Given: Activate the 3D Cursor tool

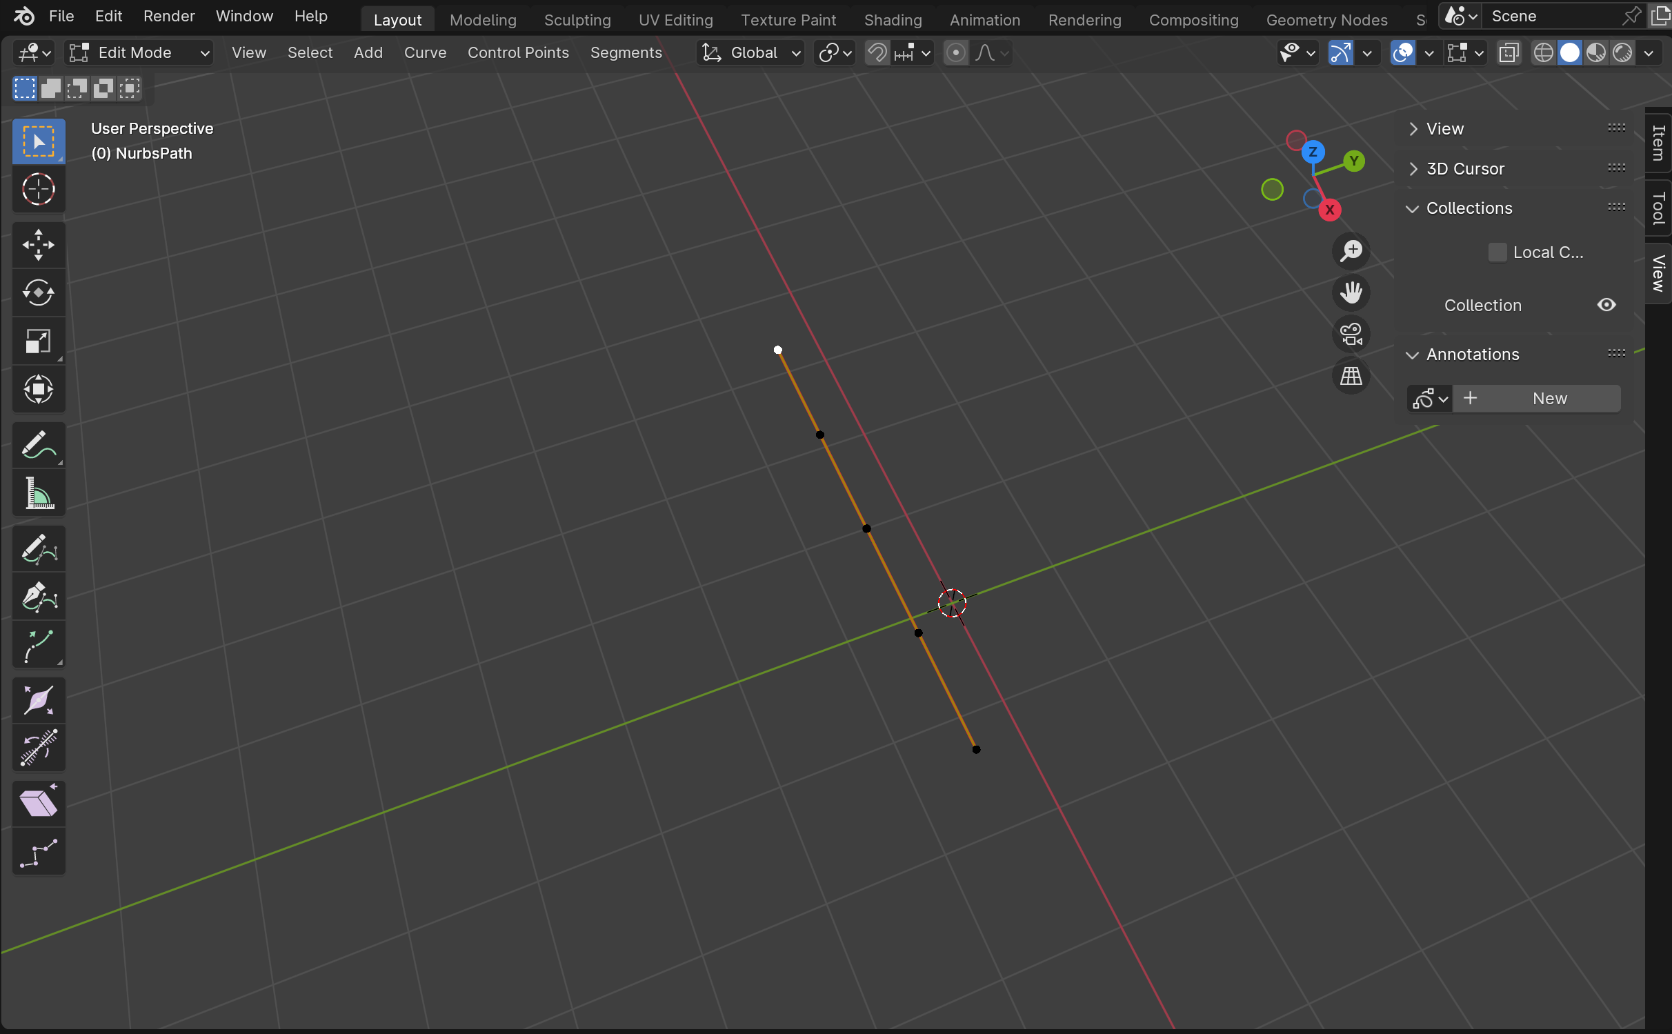Looking at the screenshot, I should (x=39, y=190).
